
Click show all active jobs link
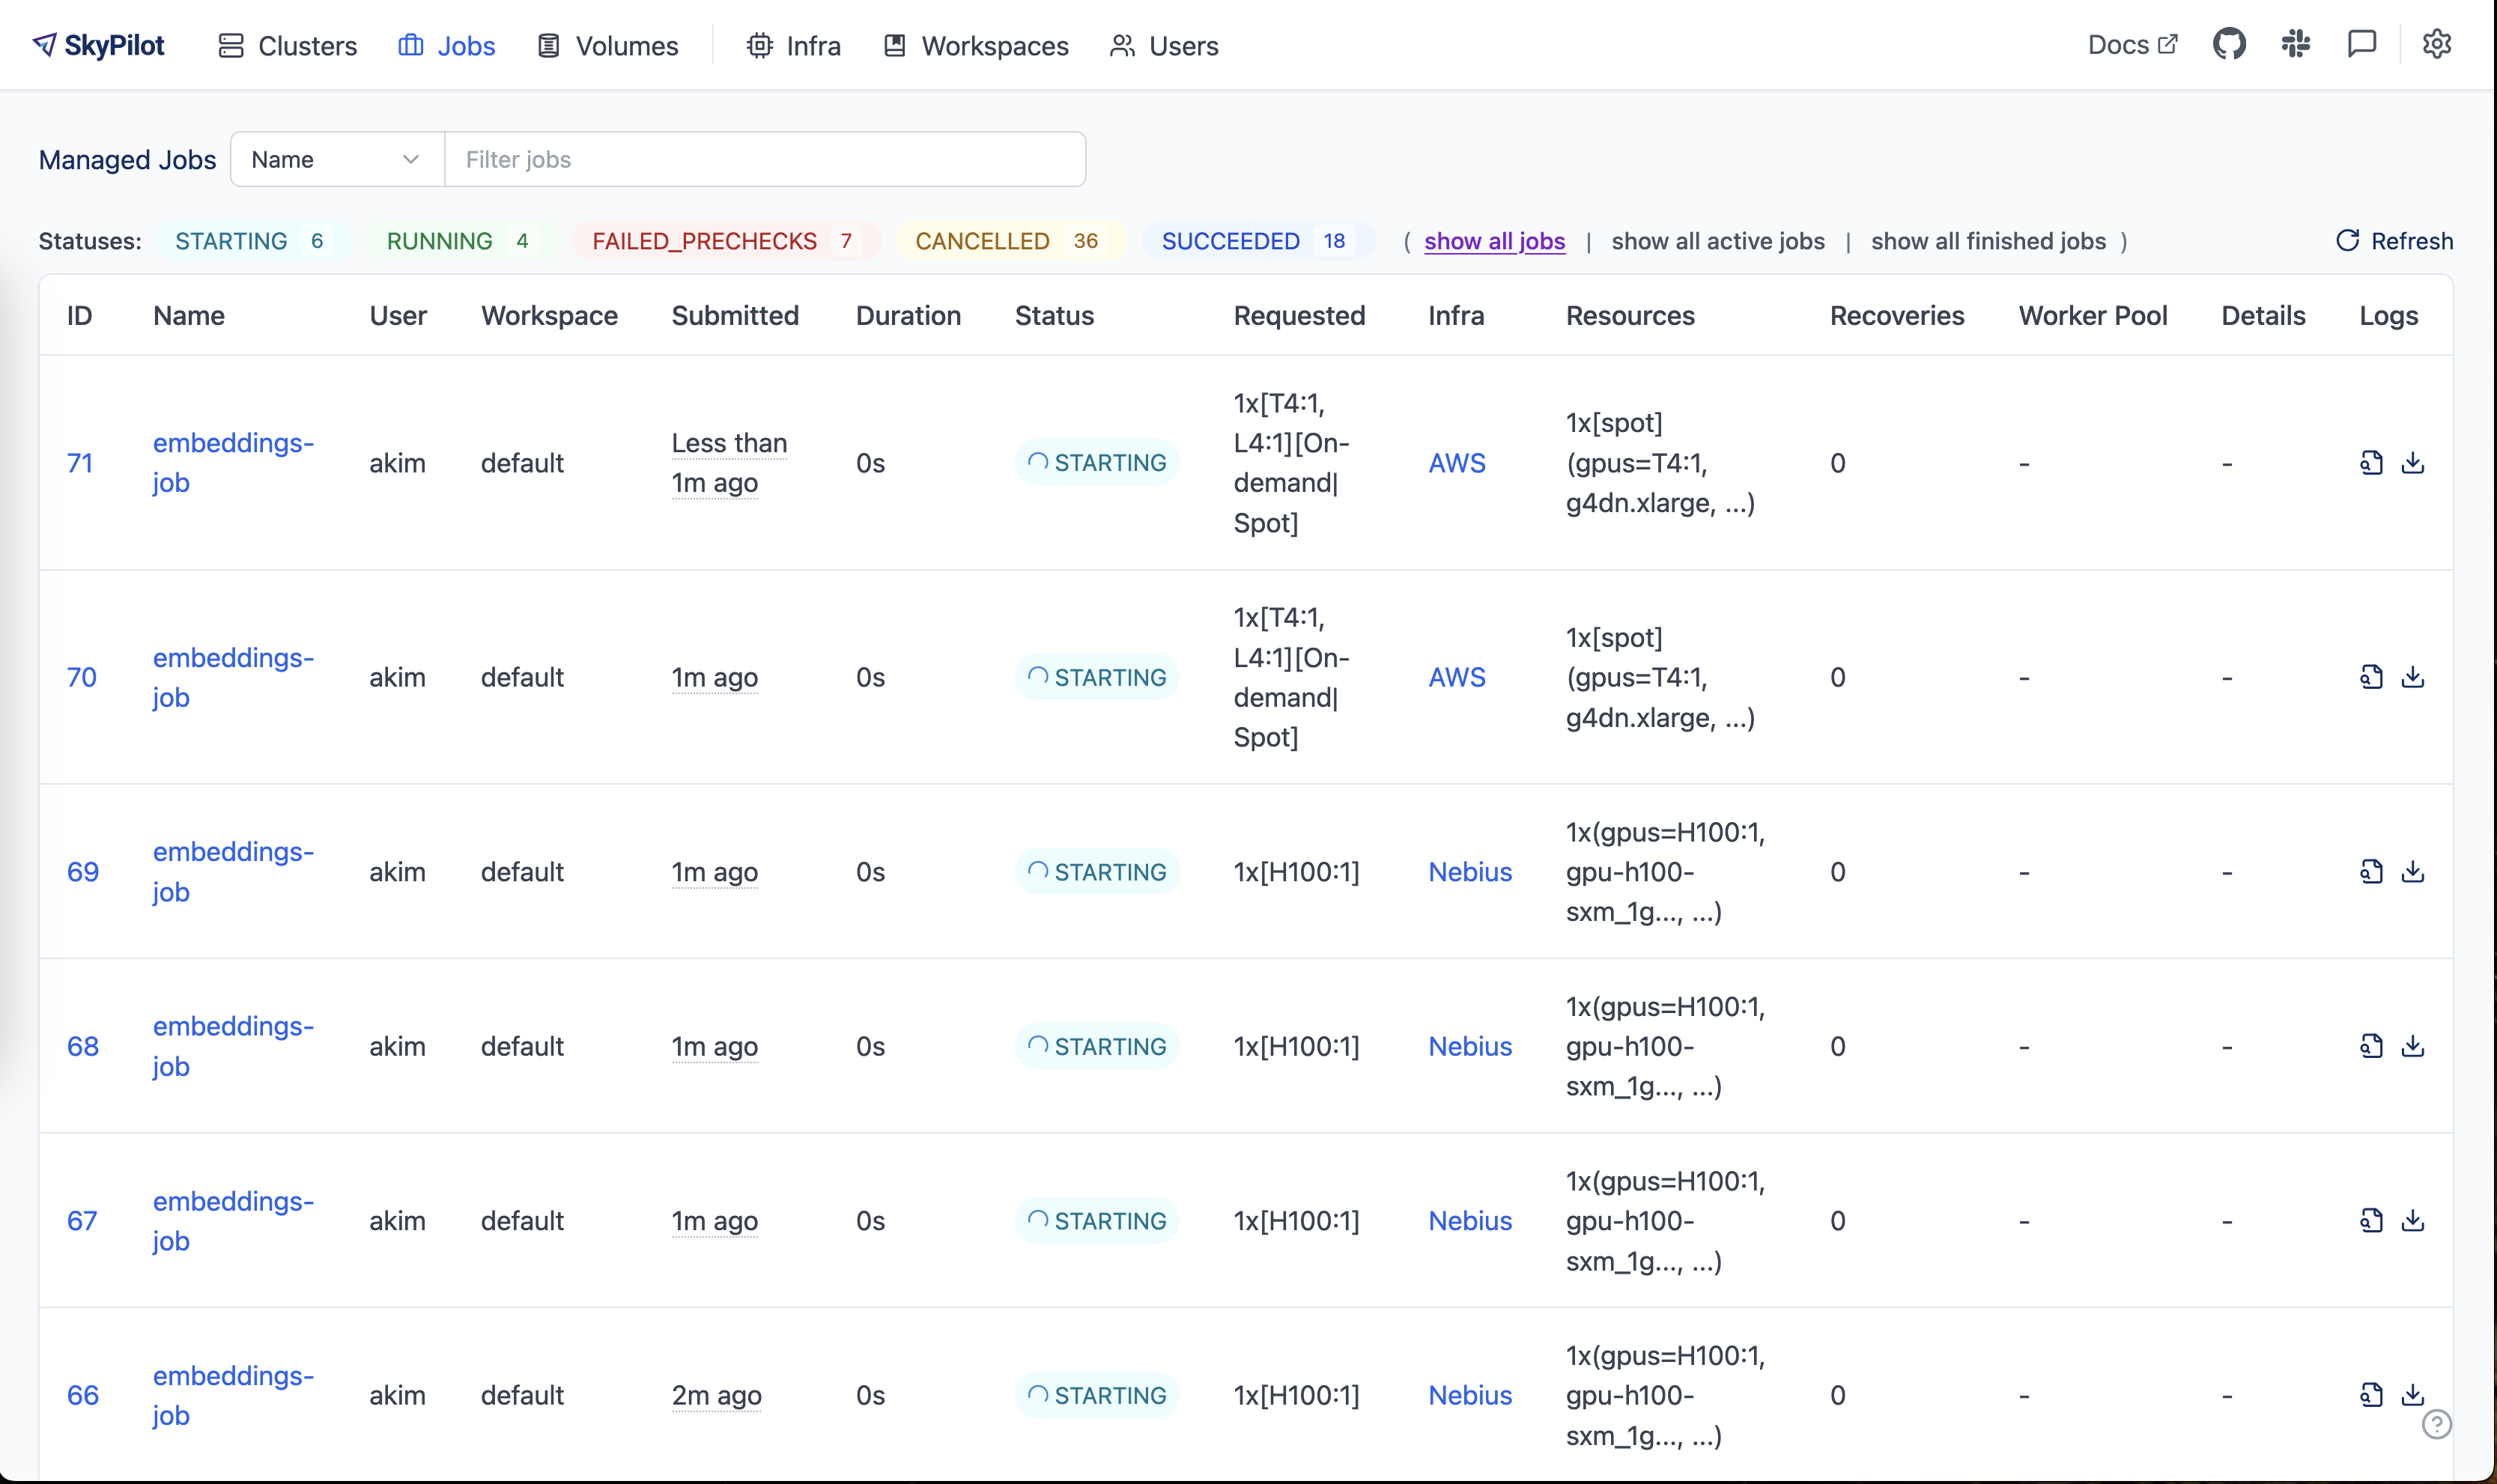1717,241
